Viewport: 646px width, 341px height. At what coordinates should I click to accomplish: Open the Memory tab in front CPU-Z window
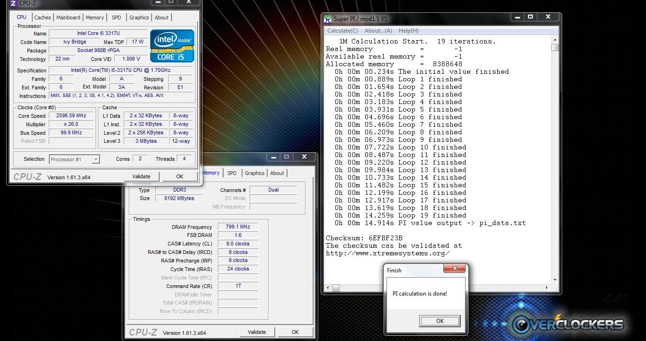[95, 17]
